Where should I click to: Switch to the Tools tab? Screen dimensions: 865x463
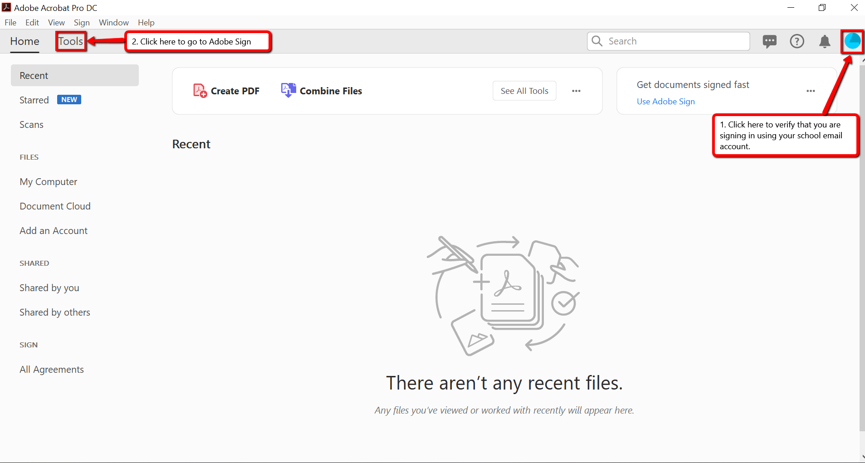(71, 41)
